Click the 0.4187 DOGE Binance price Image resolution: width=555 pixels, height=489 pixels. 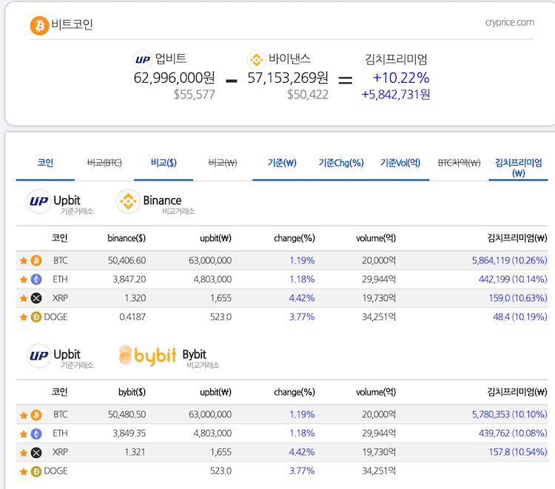pos(132,317)
